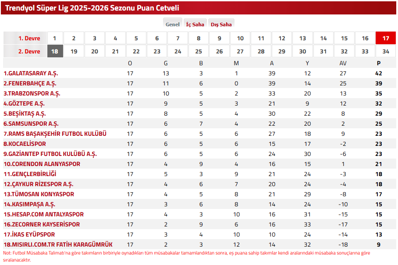Open Galatasaray A.Ş. team link
Image resolution: width=398 pixels, height=265 pixels.
click(x=31, y=73)
